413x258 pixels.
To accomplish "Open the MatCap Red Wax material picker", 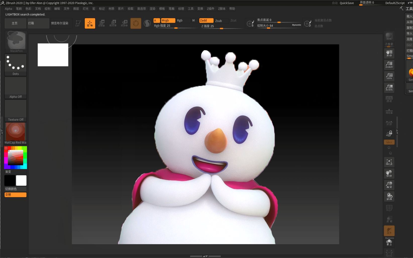I will pyautogui.click(x=16, y=134).
